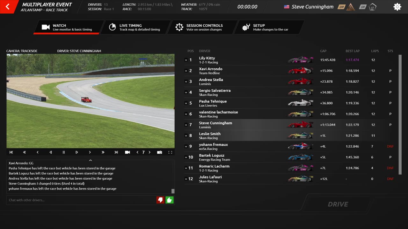Step one frame backward

click(50, 152)
